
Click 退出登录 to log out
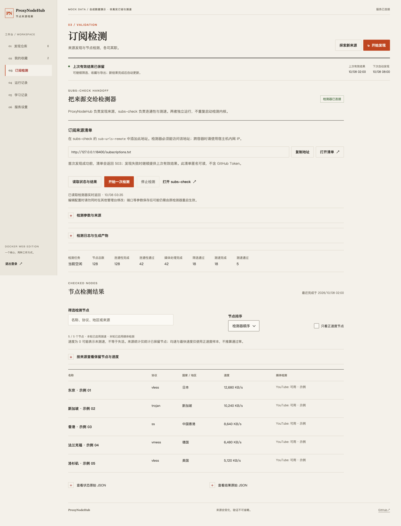[14, 264]
